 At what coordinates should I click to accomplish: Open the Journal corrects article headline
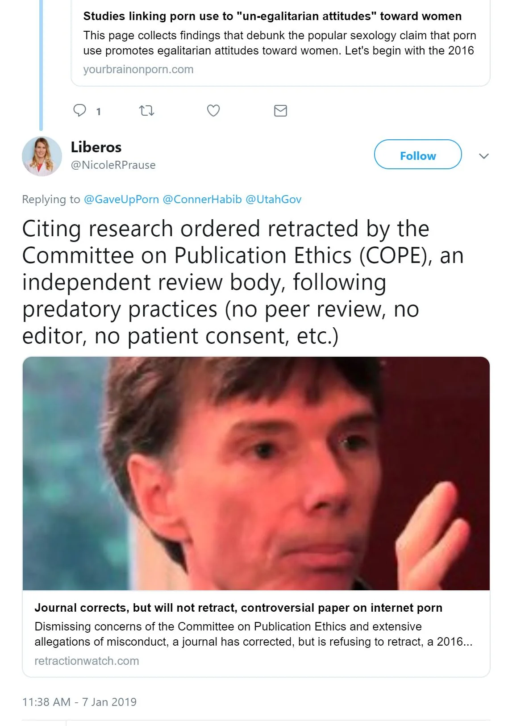[238, 608]
